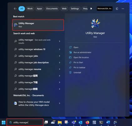Show more filter tabs with play arrow
This screenshot has width=132, height=126.
pyautogui.click(x=91, y=8)
